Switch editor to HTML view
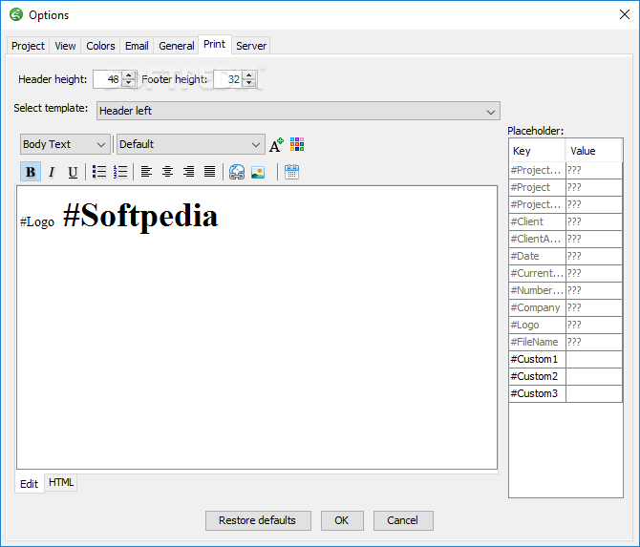Viewport: 640px width, 547px height. coord(61,482)
